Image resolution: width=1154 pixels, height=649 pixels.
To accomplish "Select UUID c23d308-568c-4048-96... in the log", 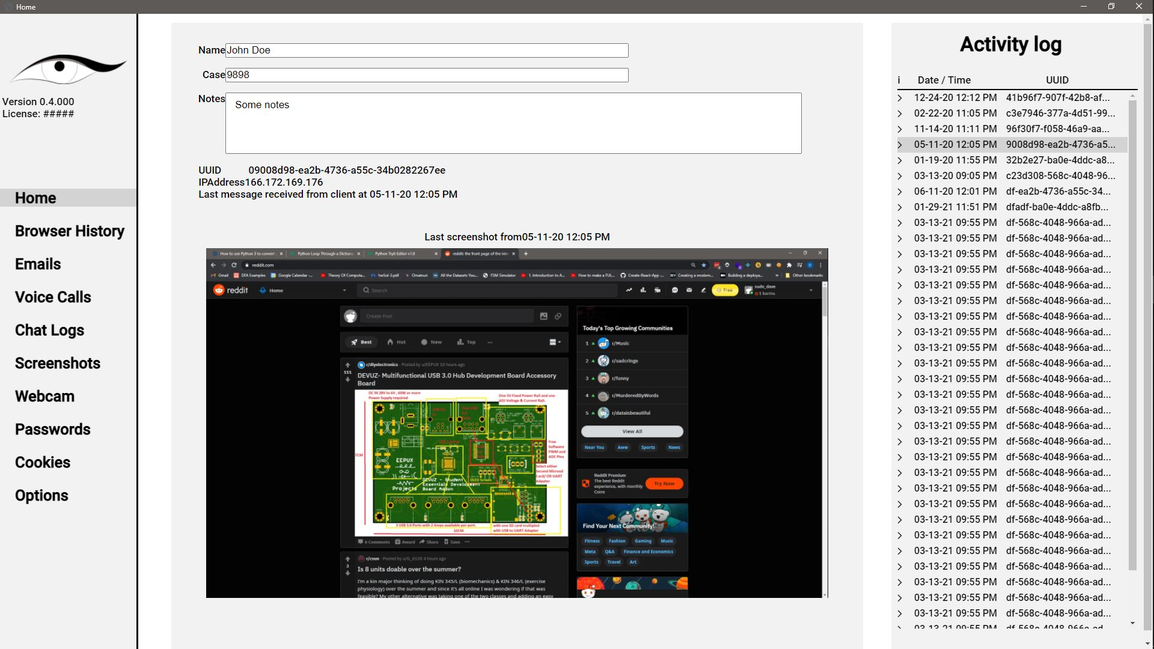I will 1060,175.
